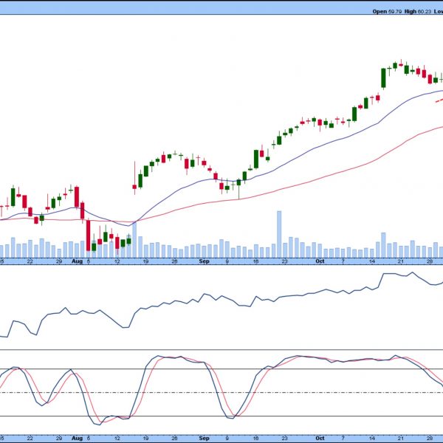
Task: Select the Sep label on price chart date axis
Action: tap(204, 261)
